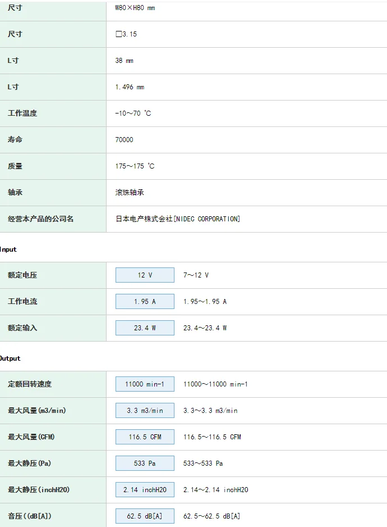387x527 pixels.
Task: Click the "62.5 dB[A]" sound pressure box
Action: coord(145,516)
